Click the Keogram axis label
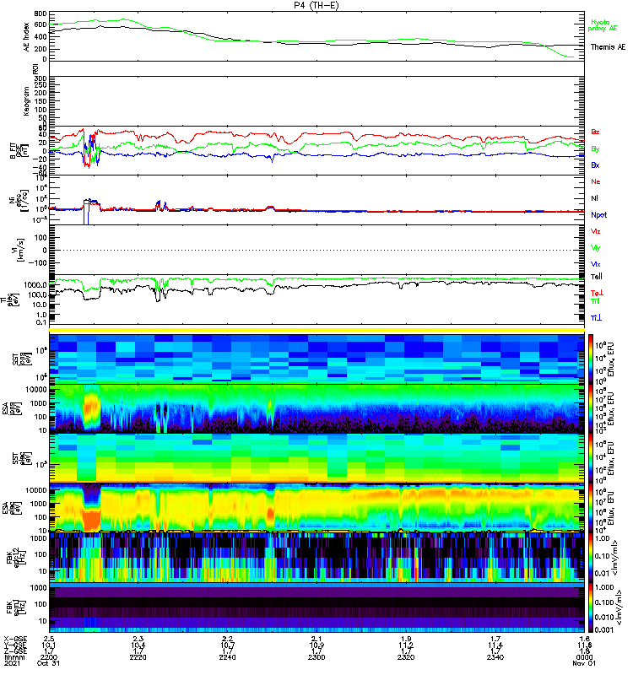The image size is (633, 675). tap(26, 100)
